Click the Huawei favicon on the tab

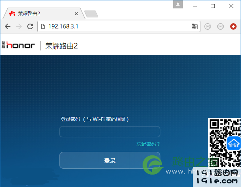coord(12,14)
